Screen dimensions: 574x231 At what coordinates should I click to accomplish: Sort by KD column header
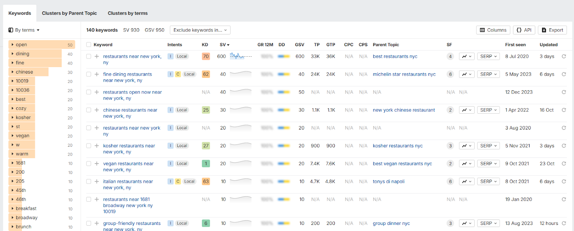tap(205, 45)
